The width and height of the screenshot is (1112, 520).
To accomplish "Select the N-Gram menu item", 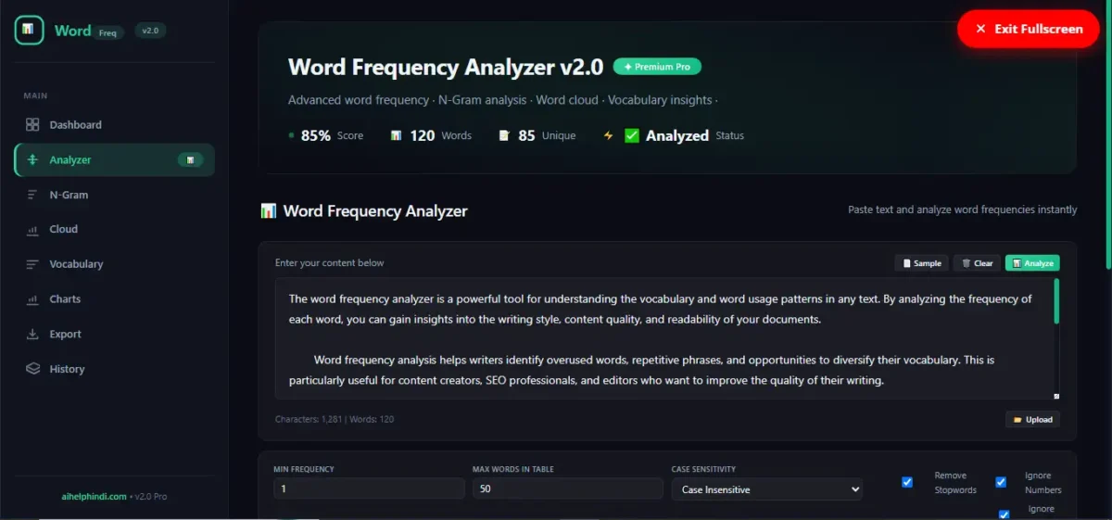I will [114, 195].
